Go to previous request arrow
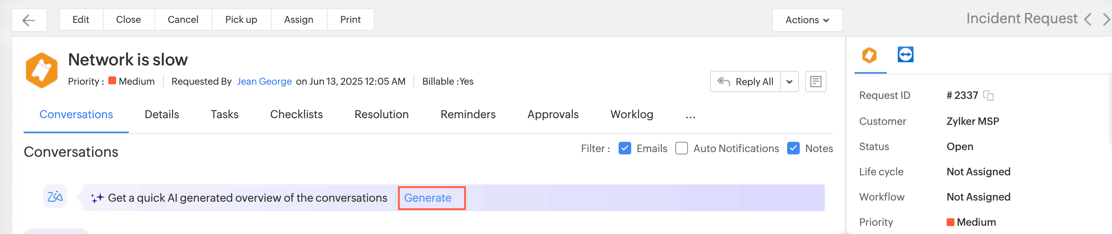 coord(1088,20)
